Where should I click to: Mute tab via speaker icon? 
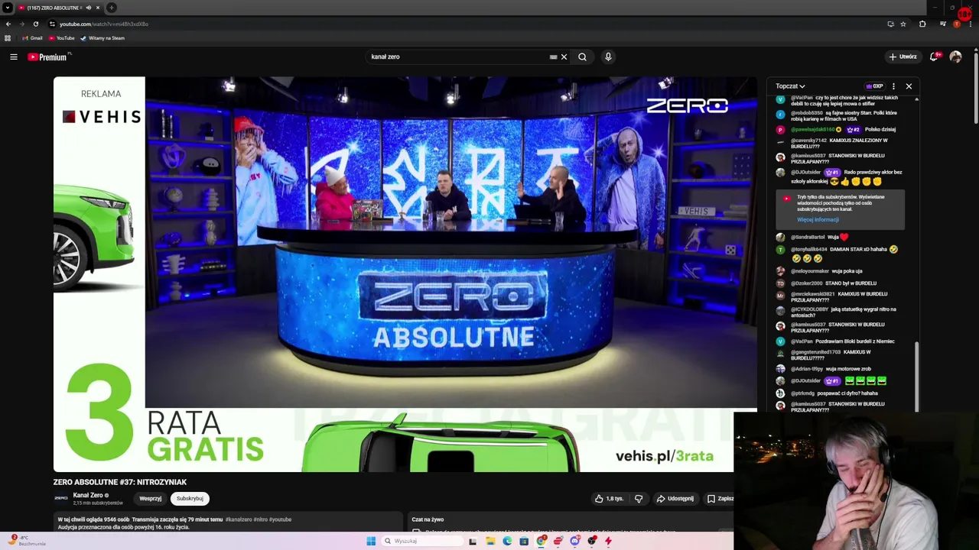88,8
